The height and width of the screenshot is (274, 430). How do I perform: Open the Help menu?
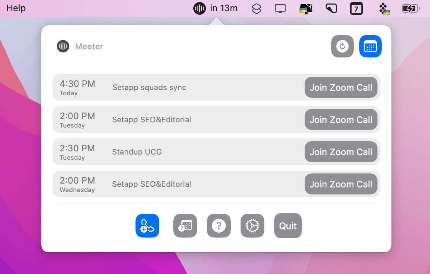[16, 8]
